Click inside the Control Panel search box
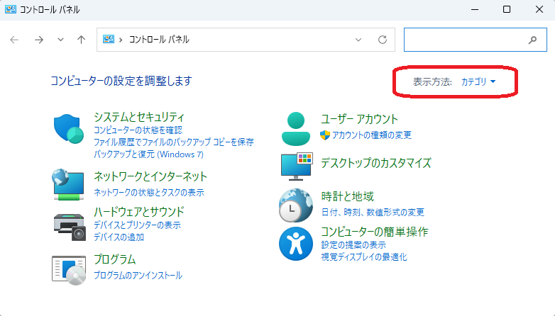 point(465,40)
